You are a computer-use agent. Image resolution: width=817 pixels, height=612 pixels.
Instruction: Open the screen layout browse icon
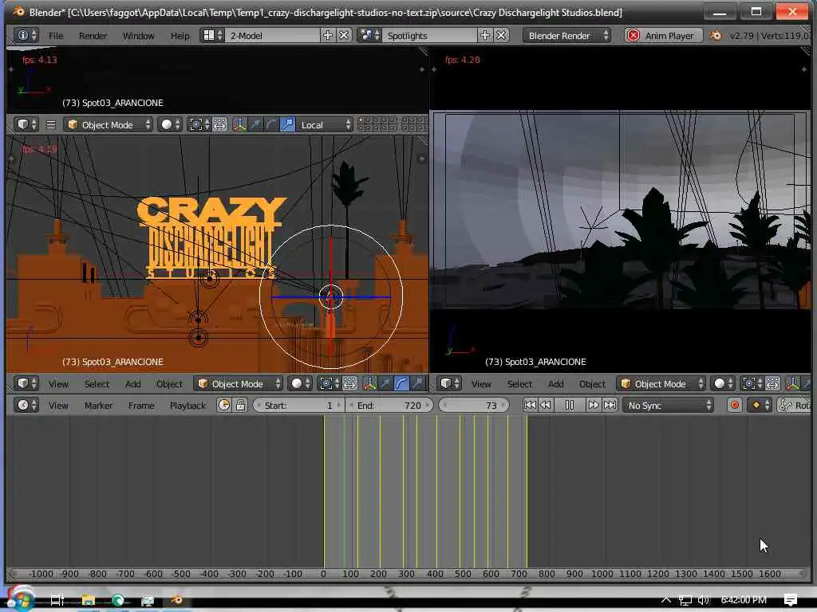coord(212,35)
